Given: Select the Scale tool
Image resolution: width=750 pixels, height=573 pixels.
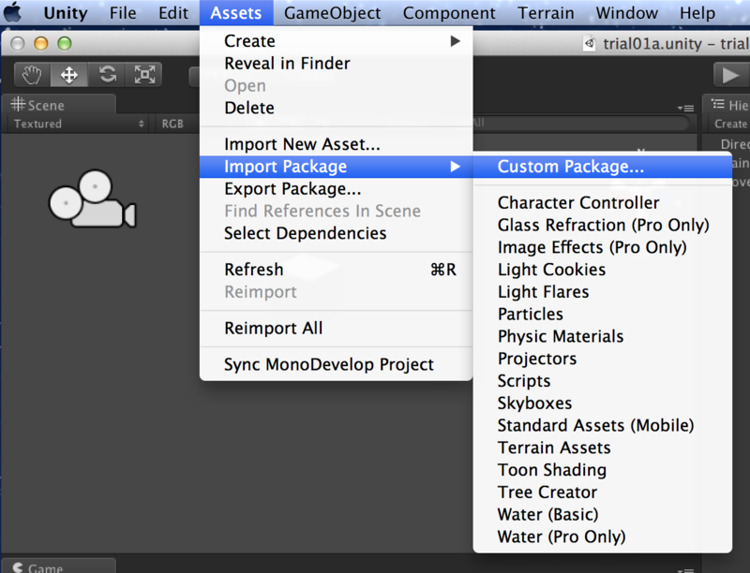Looking at the screenshot, I should (x=144, y=75).
